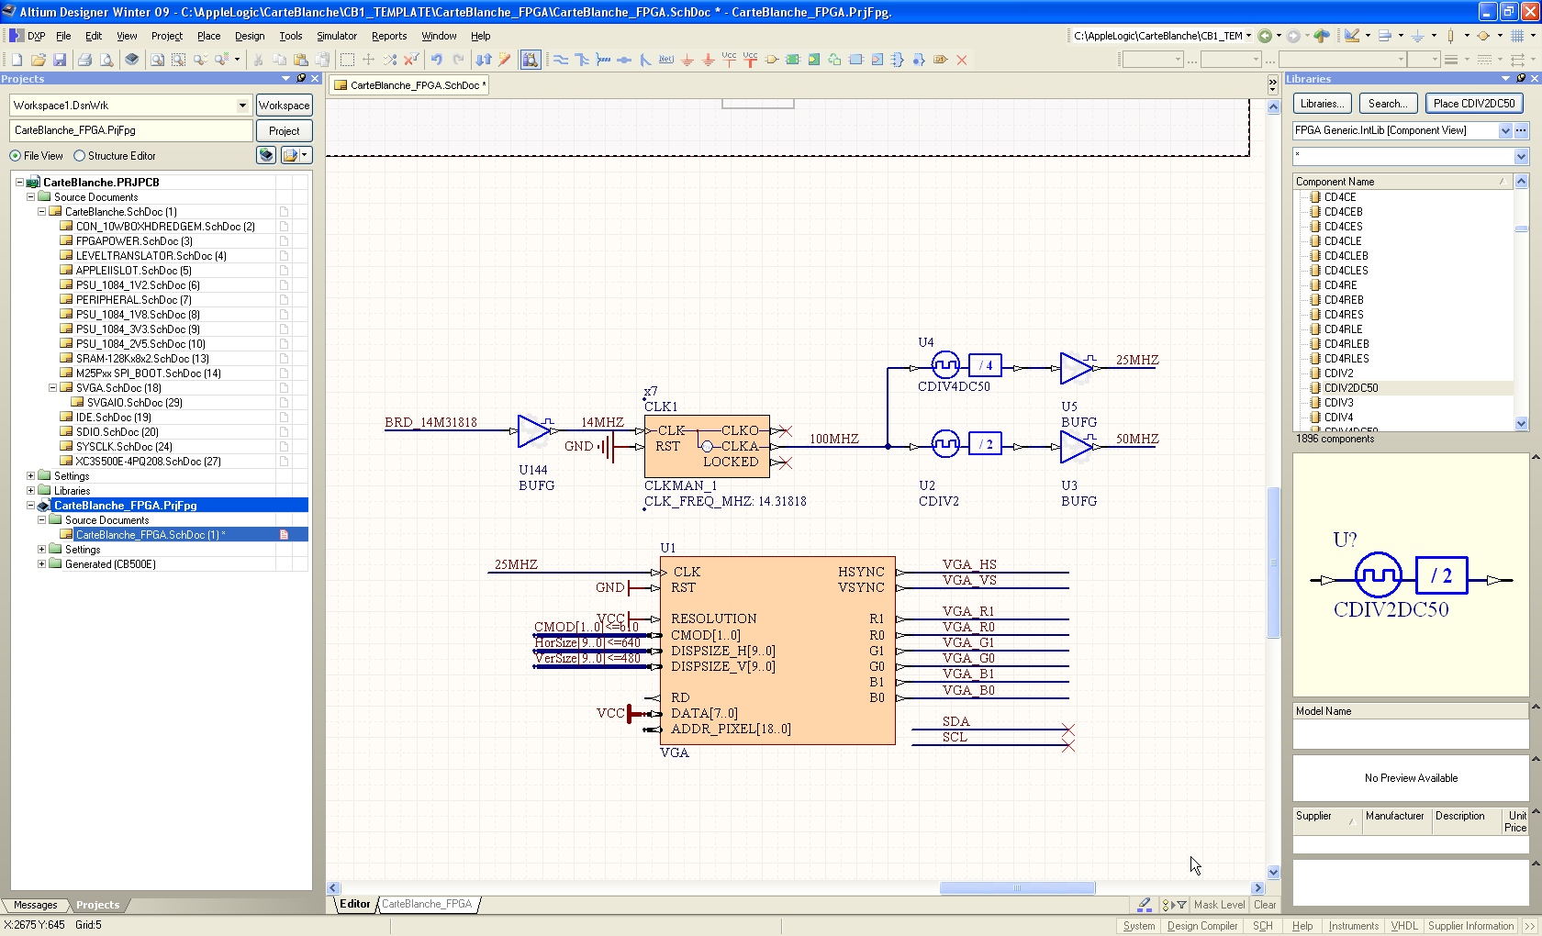The image size is (1542, 936).
Task: Expand the Generated (CB500E) folder
Action: point(41,564)
